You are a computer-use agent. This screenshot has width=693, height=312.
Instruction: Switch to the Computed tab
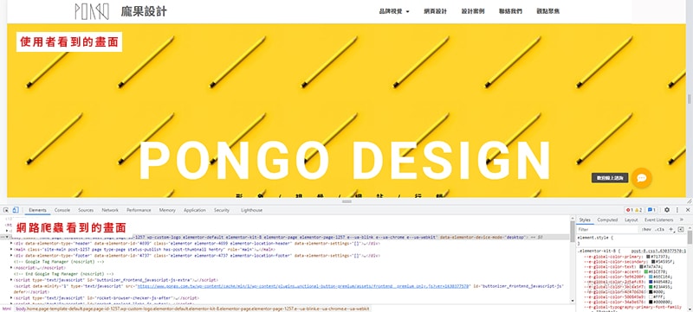pos(607,220)
